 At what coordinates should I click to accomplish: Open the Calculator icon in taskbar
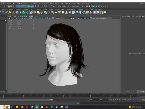[x=57, y=107]
